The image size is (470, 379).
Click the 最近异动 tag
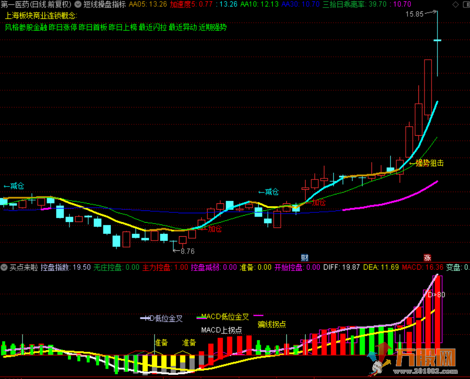[x=183, y=27]
